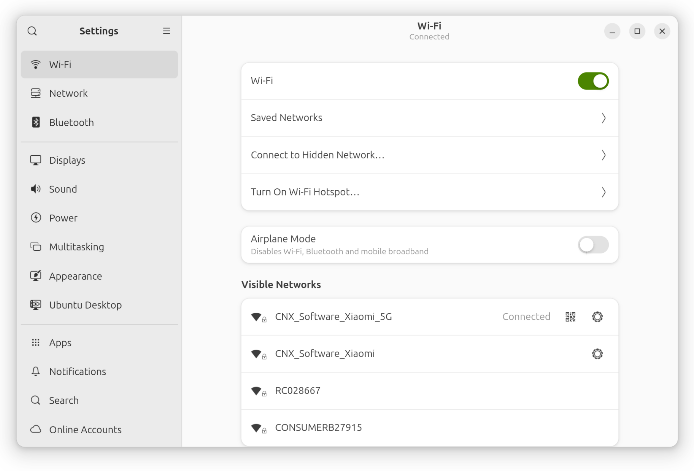Image resolution: width=694 pixels, height=471 pixels.
Task: Select the Ubuntu Desktop sidebar entry
Action: click(x=85, y=305)
